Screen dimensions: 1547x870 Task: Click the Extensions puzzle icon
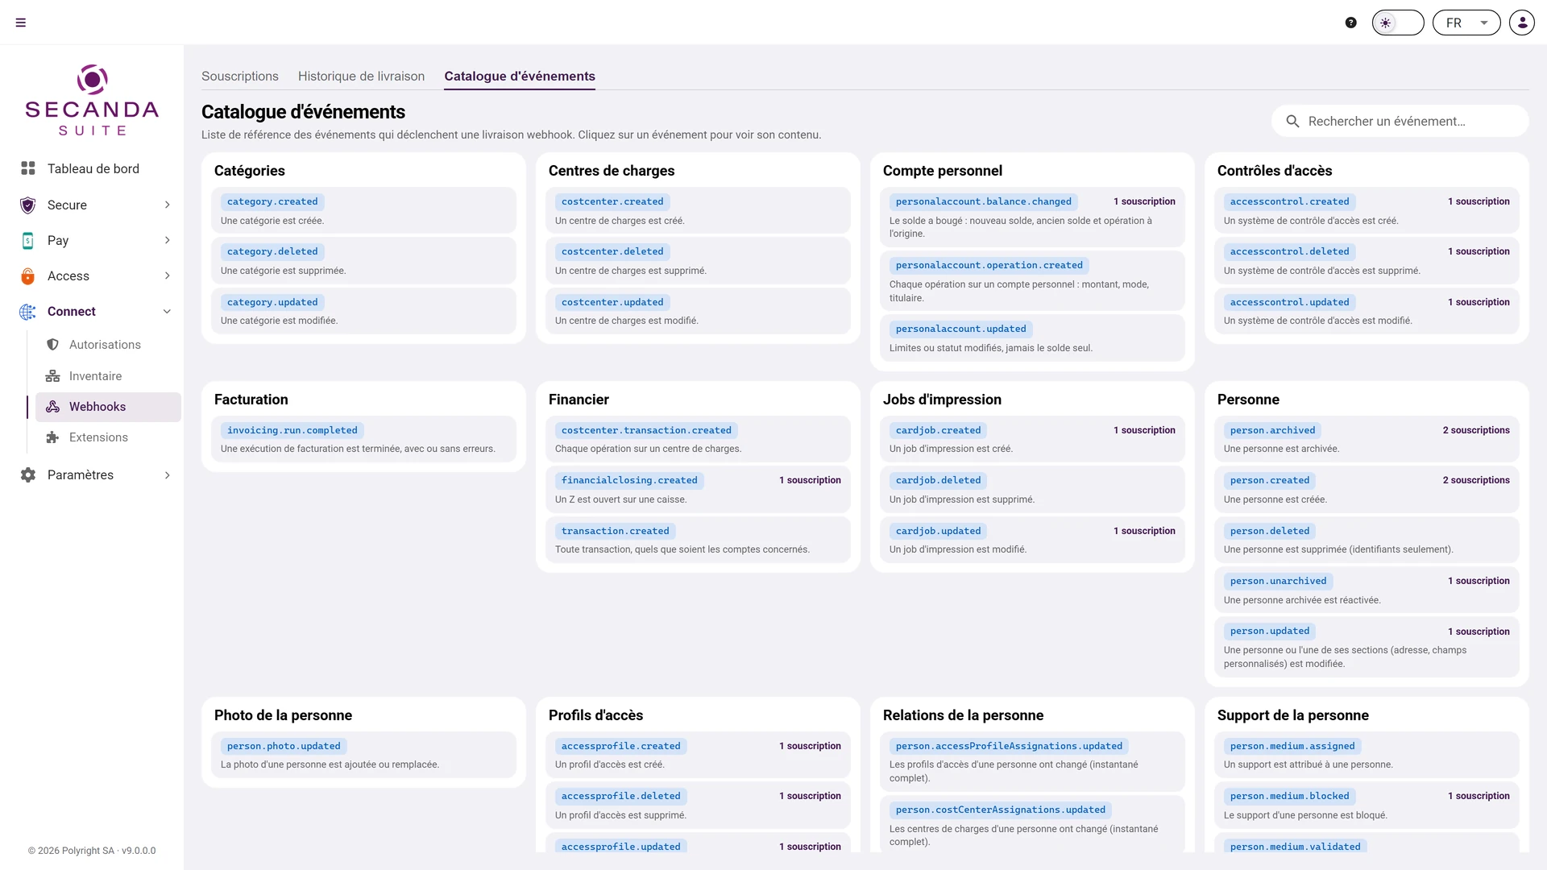tap(53, 437)
